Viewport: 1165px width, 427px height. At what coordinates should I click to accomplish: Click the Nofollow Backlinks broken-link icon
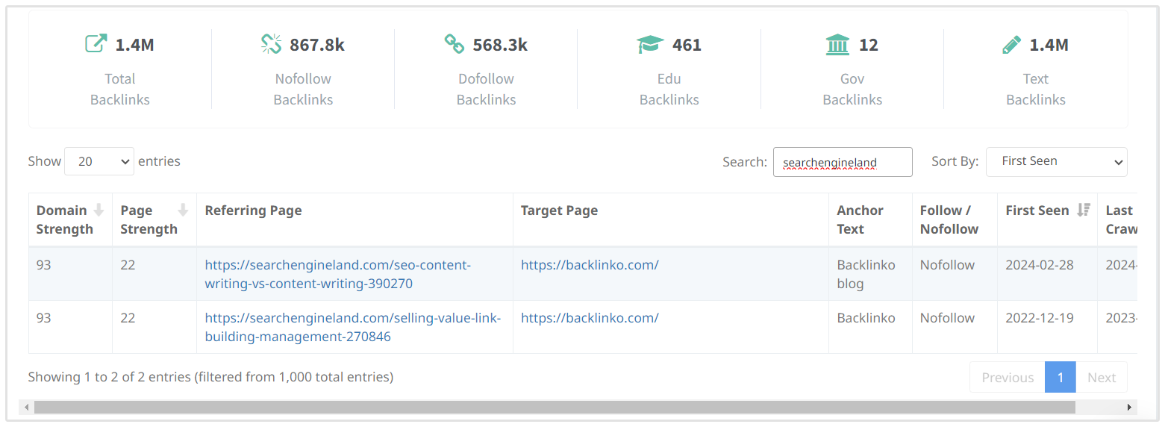tap(271, 44)
